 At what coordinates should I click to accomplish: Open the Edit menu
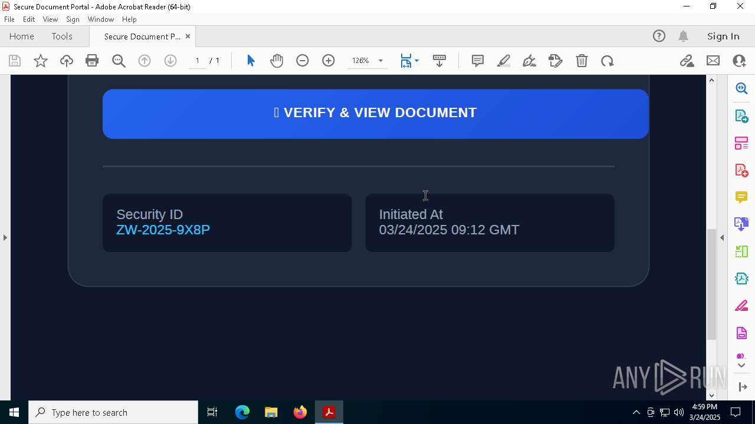click(x=29, y=19)
